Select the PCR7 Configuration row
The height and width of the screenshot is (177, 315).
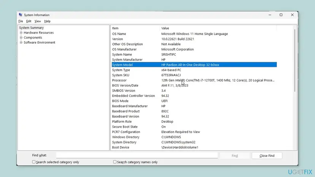pos(194,132)
